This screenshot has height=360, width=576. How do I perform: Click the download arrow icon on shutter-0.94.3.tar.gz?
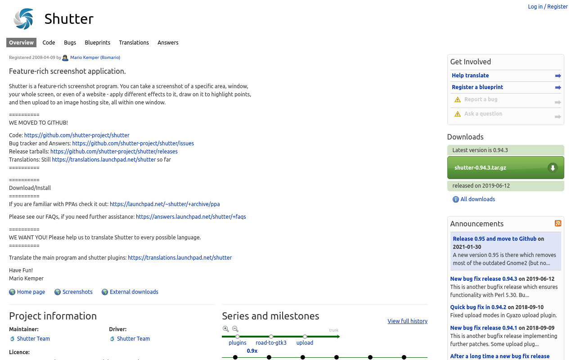pos(553,168)
